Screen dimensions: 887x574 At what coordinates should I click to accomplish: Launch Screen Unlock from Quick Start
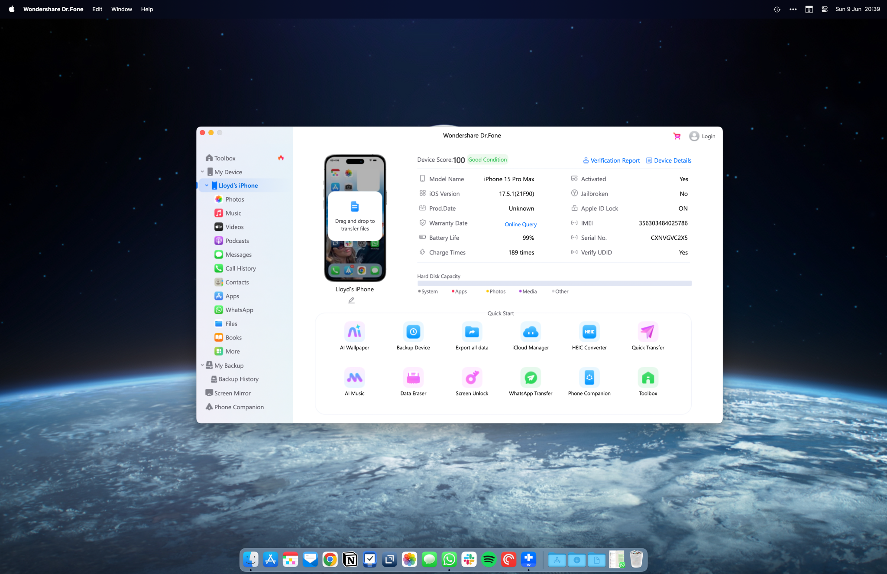(472, 382)
